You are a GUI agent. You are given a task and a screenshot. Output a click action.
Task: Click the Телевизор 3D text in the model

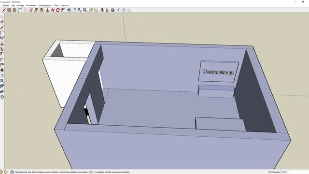pyautogui.click(x=218, y=72)
